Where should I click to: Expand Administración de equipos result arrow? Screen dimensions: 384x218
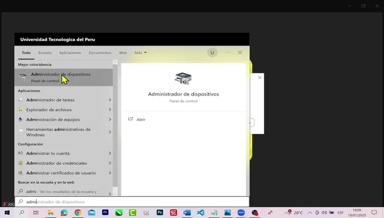point(110,119)
